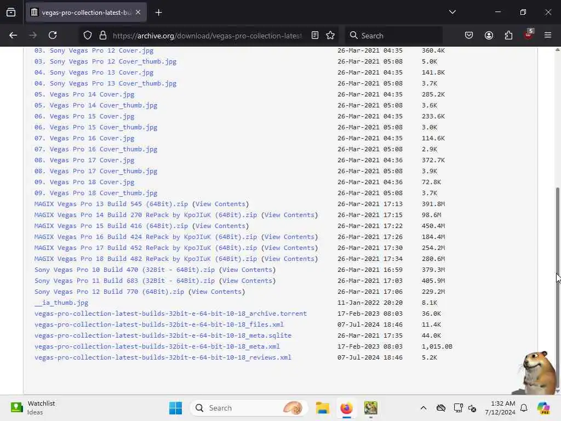Click the display connection tray icon
Image resolution: width=561 pixels, height=421 pixels.
coord(458,408)
